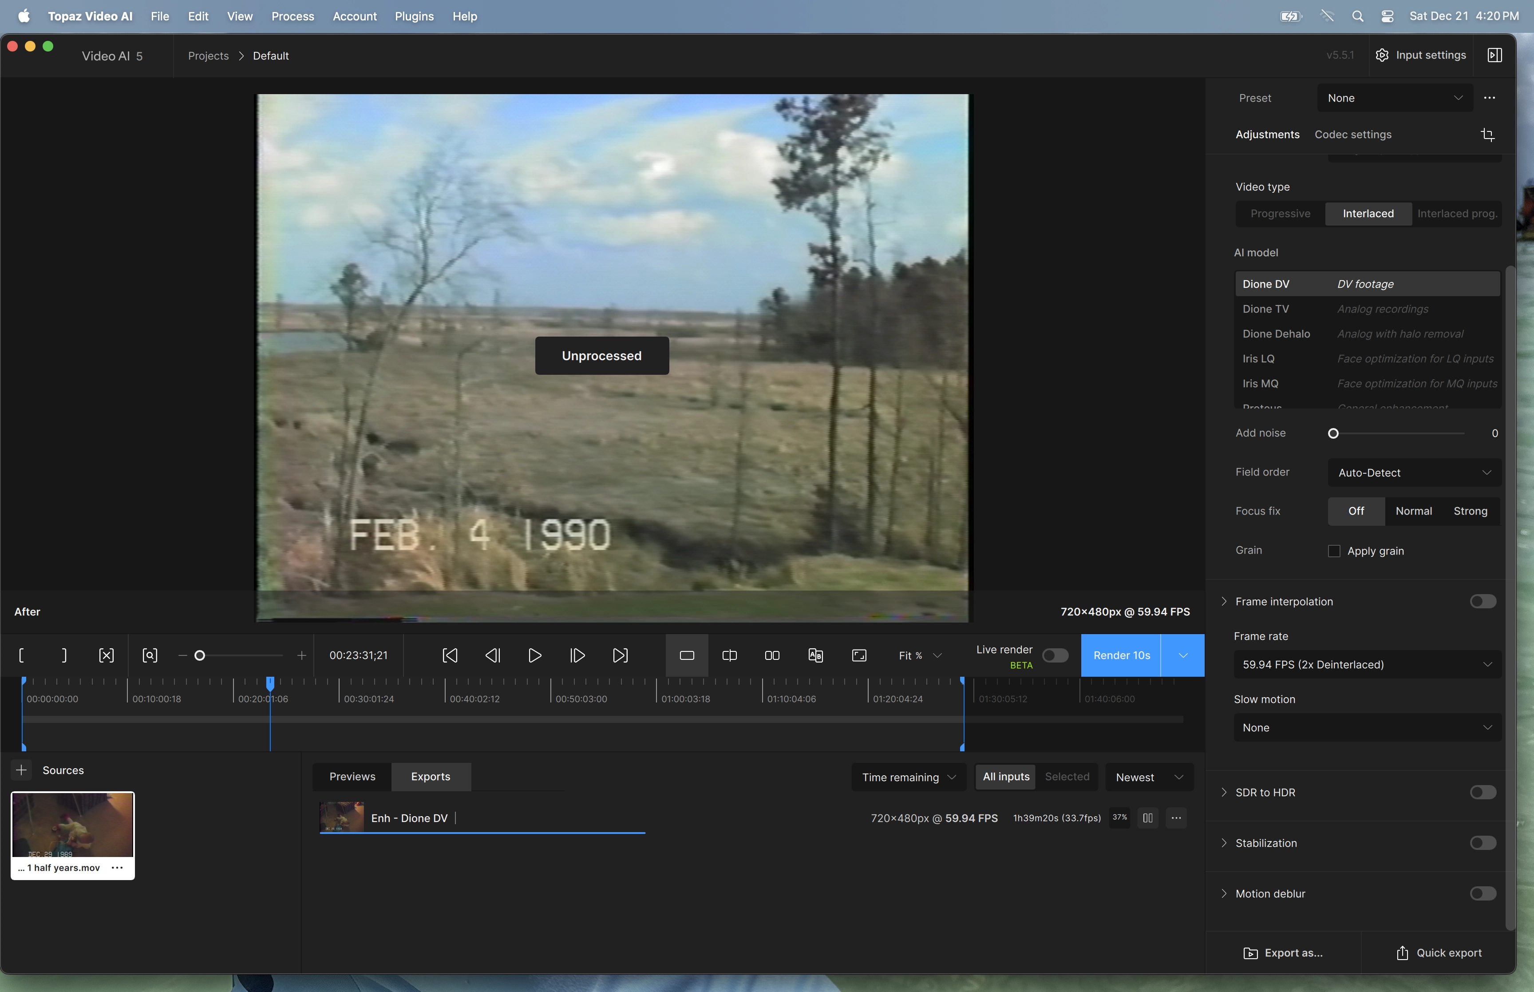Click the split-view comparison icon

click(729, 655)
